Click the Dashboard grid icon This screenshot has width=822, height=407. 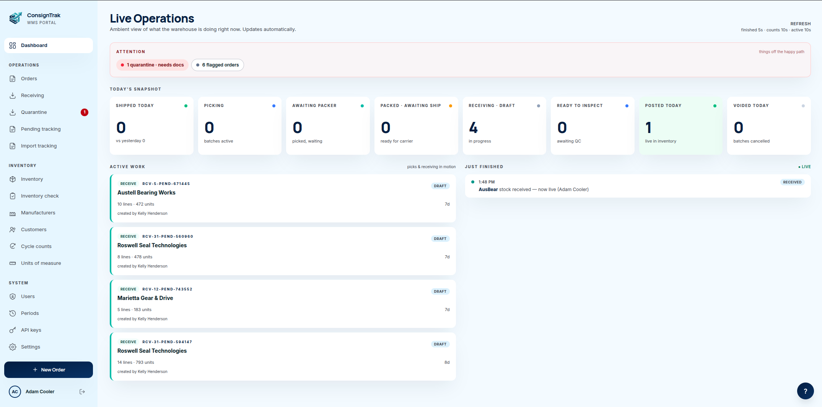coord(13,45)
